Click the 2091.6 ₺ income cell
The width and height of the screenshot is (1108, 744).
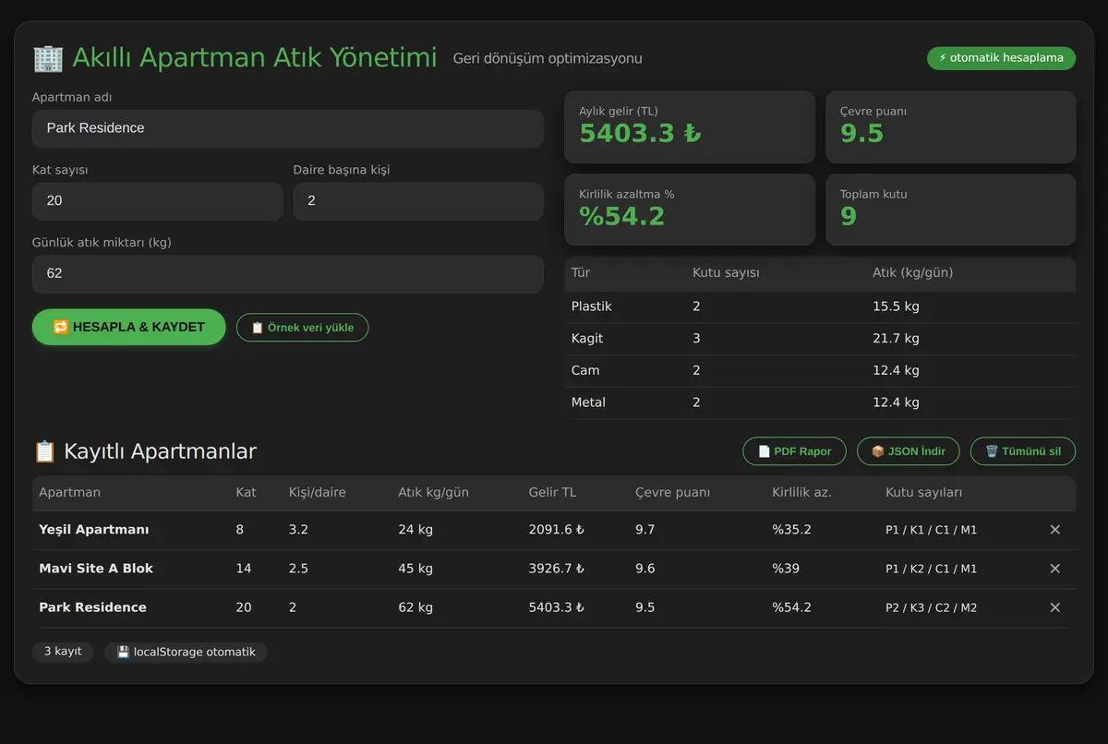pos(557,530)
